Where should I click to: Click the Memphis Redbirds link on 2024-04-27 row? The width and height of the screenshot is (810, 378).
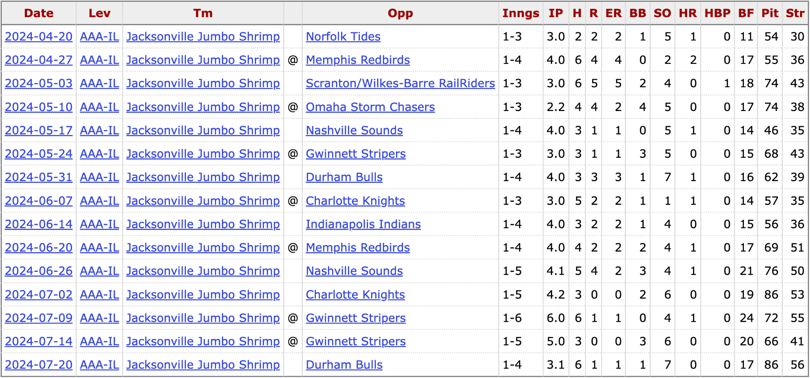tap(358, 60)
